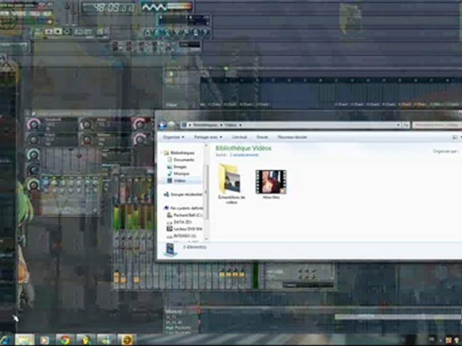462x346 pixels.
Task: Expand the Bibliothèques tree node
Action: [162, 153]
